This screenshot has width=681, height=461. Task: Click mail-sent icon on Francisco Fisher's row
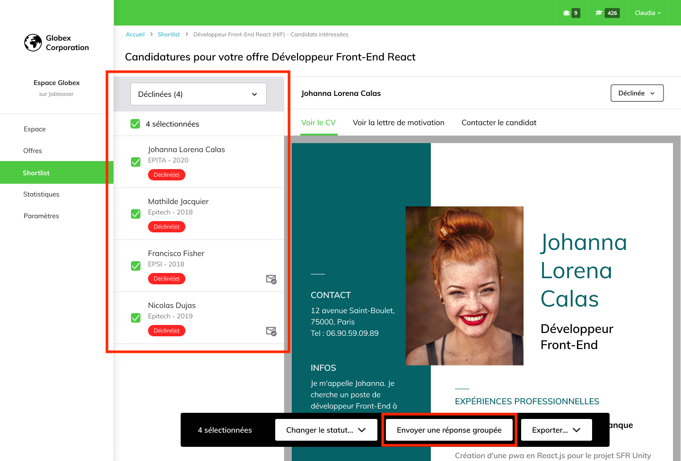(271, 279)
